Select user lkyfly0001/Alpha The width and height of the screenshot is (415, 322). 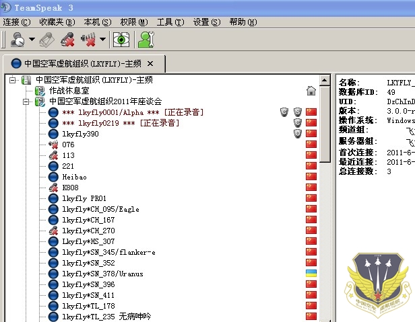point(133,112)
